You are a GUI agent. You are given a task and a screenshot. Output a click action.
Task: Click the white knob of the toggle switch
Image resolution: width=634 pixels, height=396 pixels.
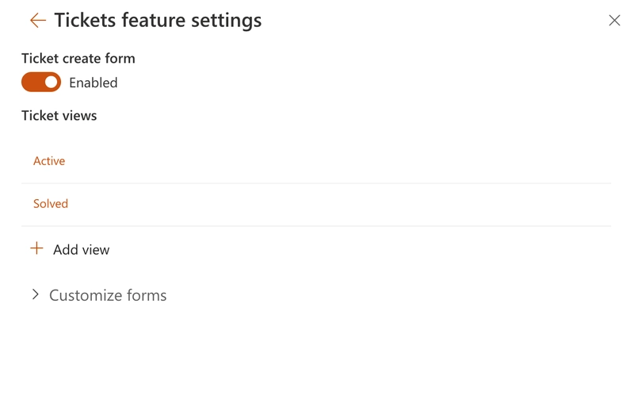[52, 83]
